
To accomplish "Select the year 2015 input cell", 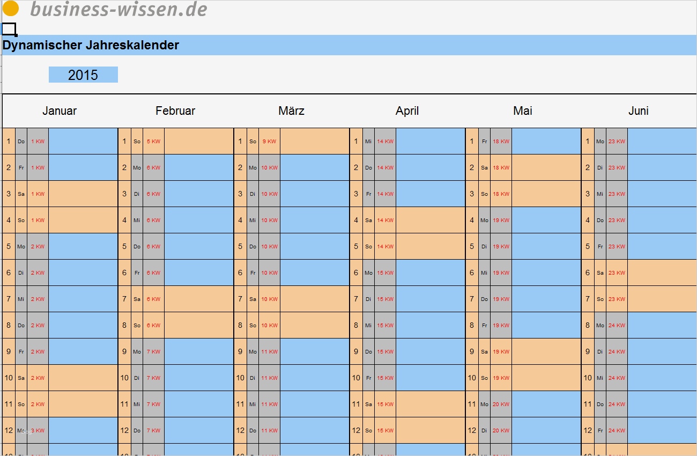I will click(x=83, y=75).
